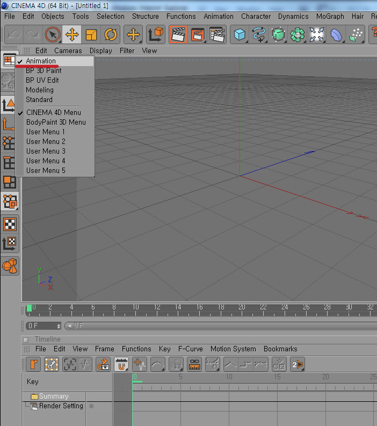
Task: Switch to Edges mode
Action: [x=9, y=163]
